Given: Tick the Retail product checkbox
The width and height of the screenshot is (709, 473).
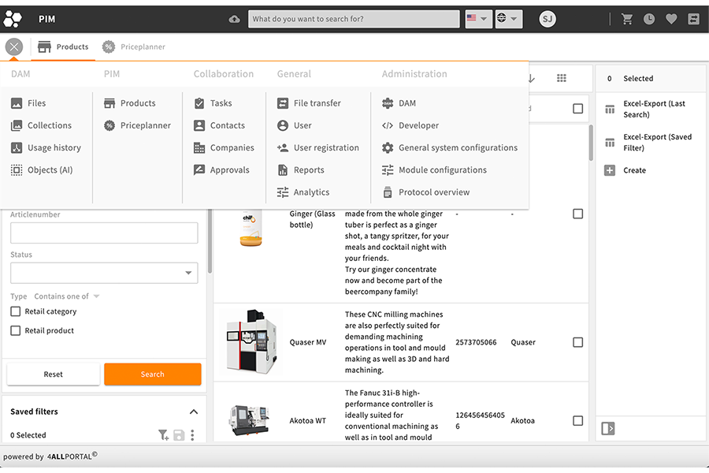Looking at the screenshot, I should (16, 330).
